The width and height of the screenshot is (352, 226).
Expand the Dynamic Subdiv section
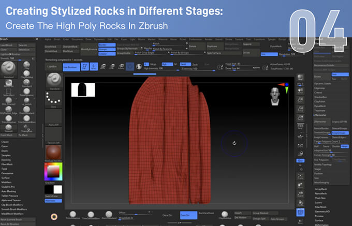(x=322, y=84)
